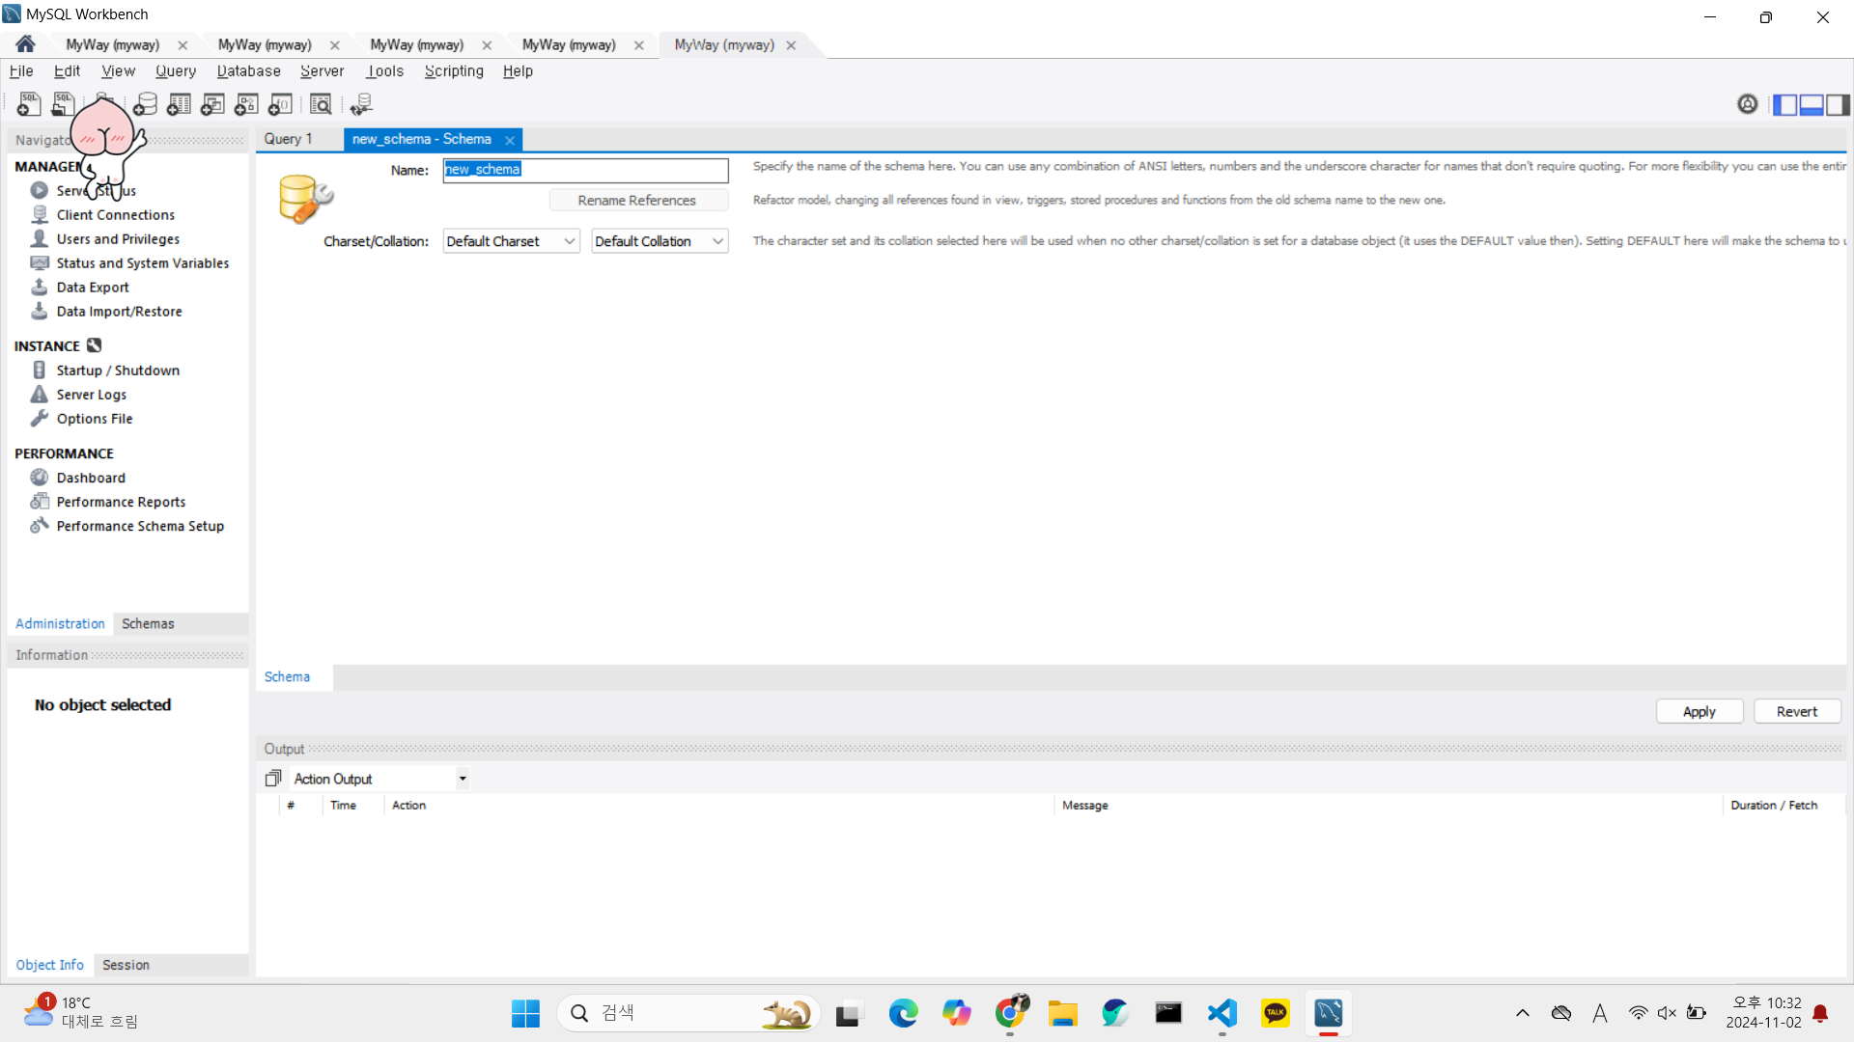Click reconnect to DBMS icon

point(362,104)
